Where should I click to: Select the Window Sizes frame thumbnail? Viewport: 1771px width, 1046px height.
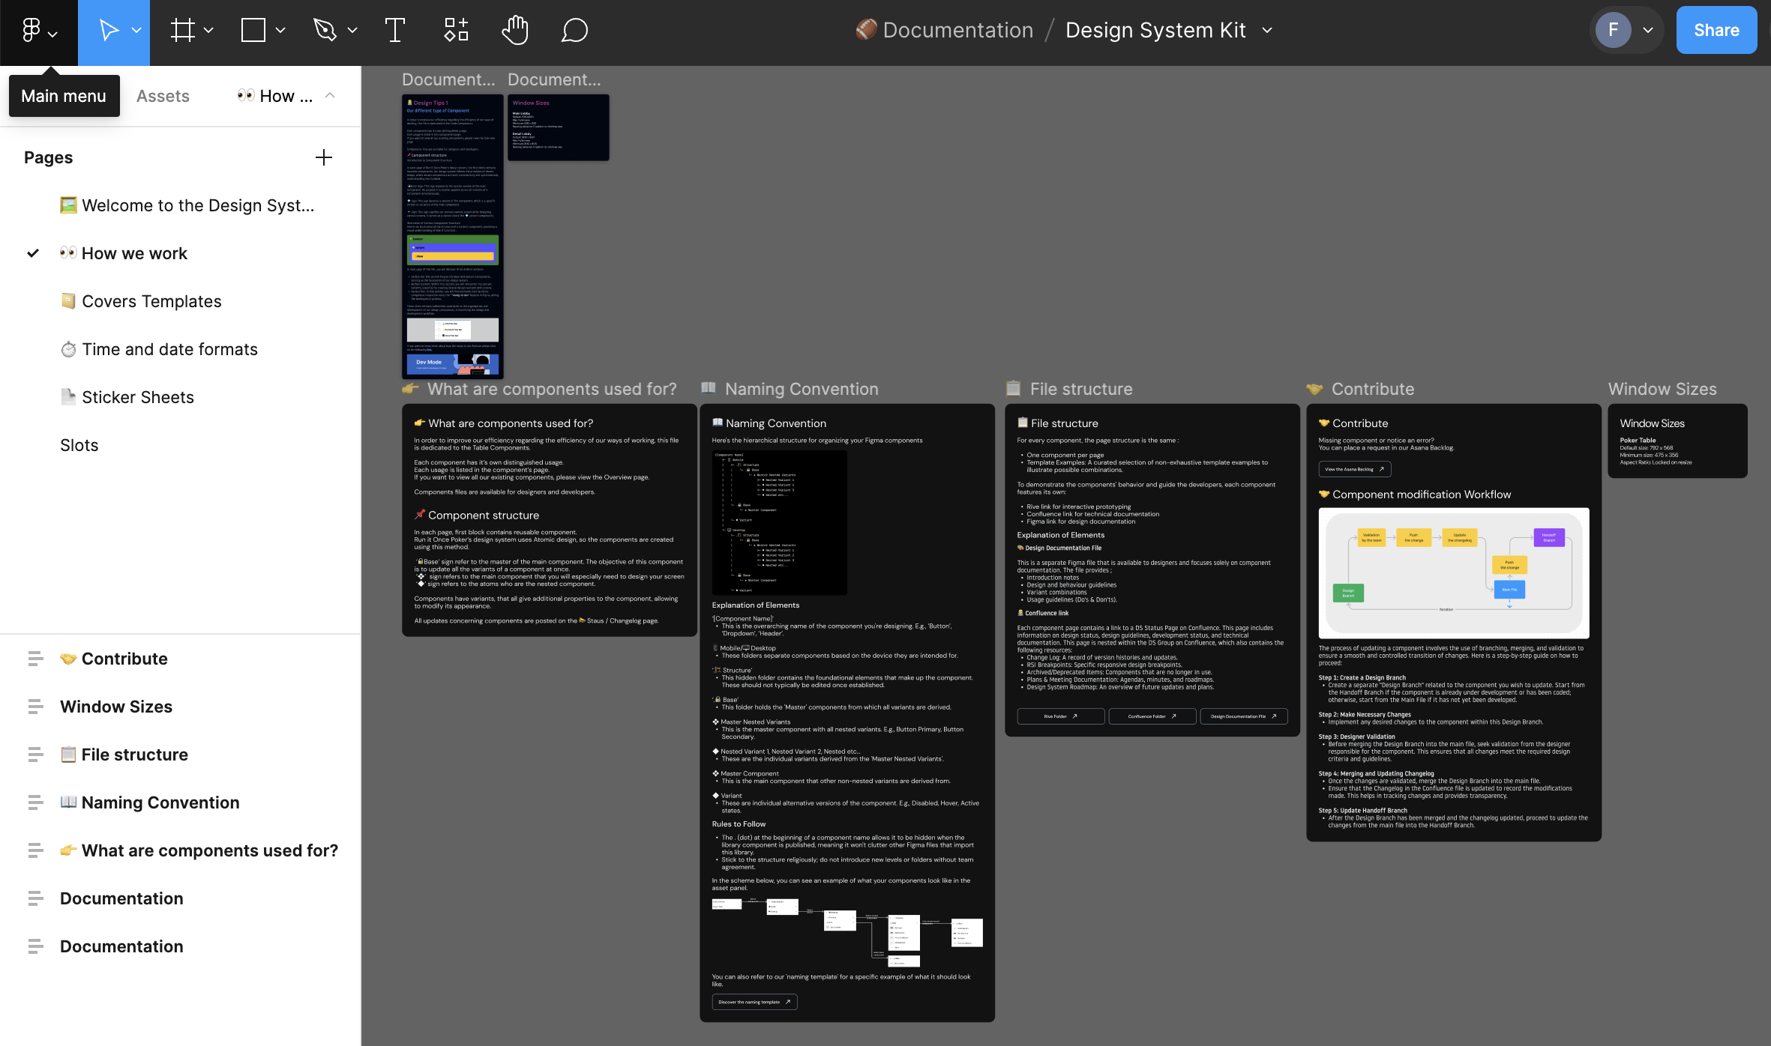pos(558,127)
